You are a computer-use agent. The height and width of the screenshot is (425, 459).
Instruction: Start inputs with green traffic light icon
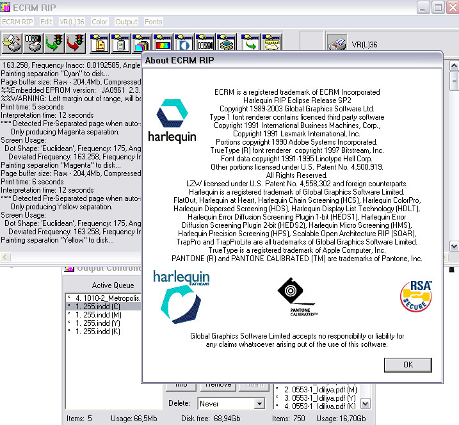54,44
